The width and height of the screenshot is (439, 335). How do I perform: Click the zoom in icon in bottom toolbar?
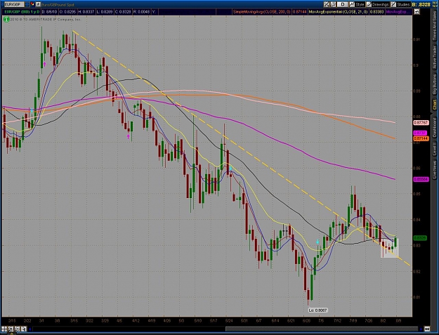pyautogui.click(x=11, y=329)
